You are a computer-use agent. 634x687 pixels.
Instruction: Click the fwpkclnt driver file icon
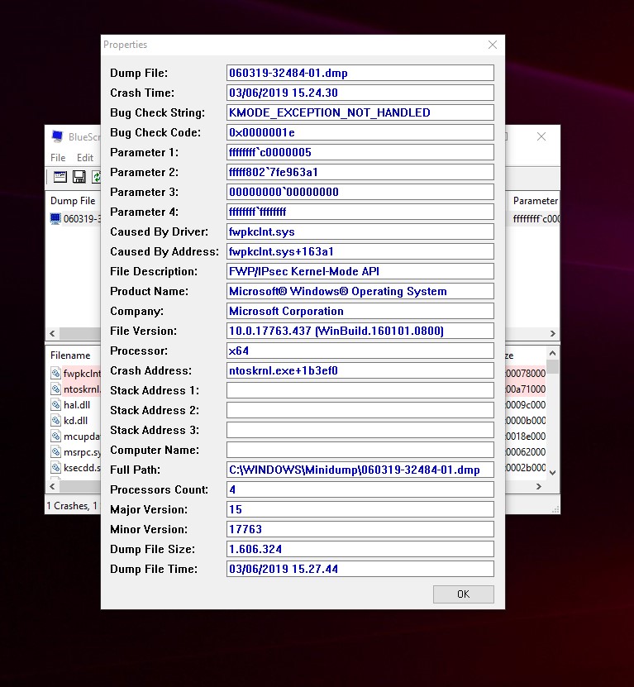[55, 374]
